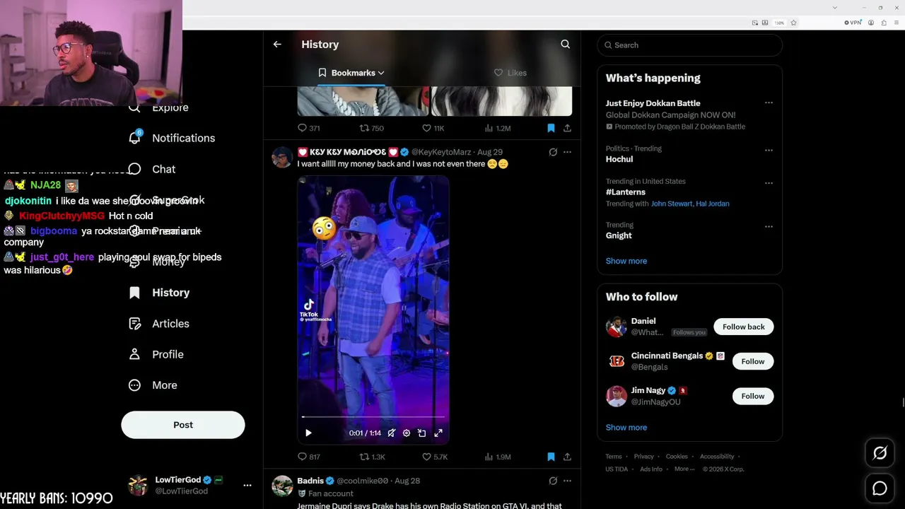Focus the Search input field
Viewport: 905px width, 509px height.
tap(690, 45)
